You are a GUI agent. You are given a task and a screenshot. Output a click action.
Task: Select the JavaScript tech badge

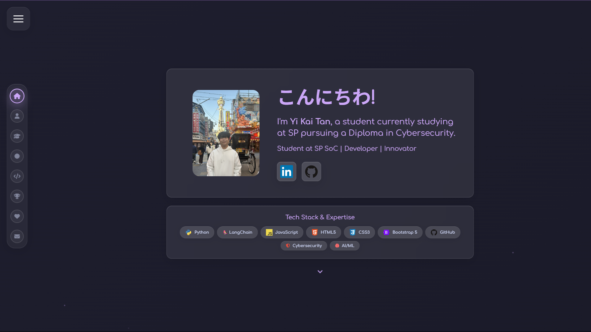pyautogui.click(x=282, y=232)
